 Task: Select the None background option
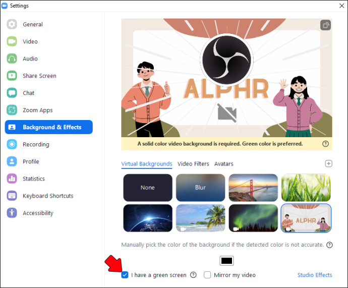click(x=148, y=188)
